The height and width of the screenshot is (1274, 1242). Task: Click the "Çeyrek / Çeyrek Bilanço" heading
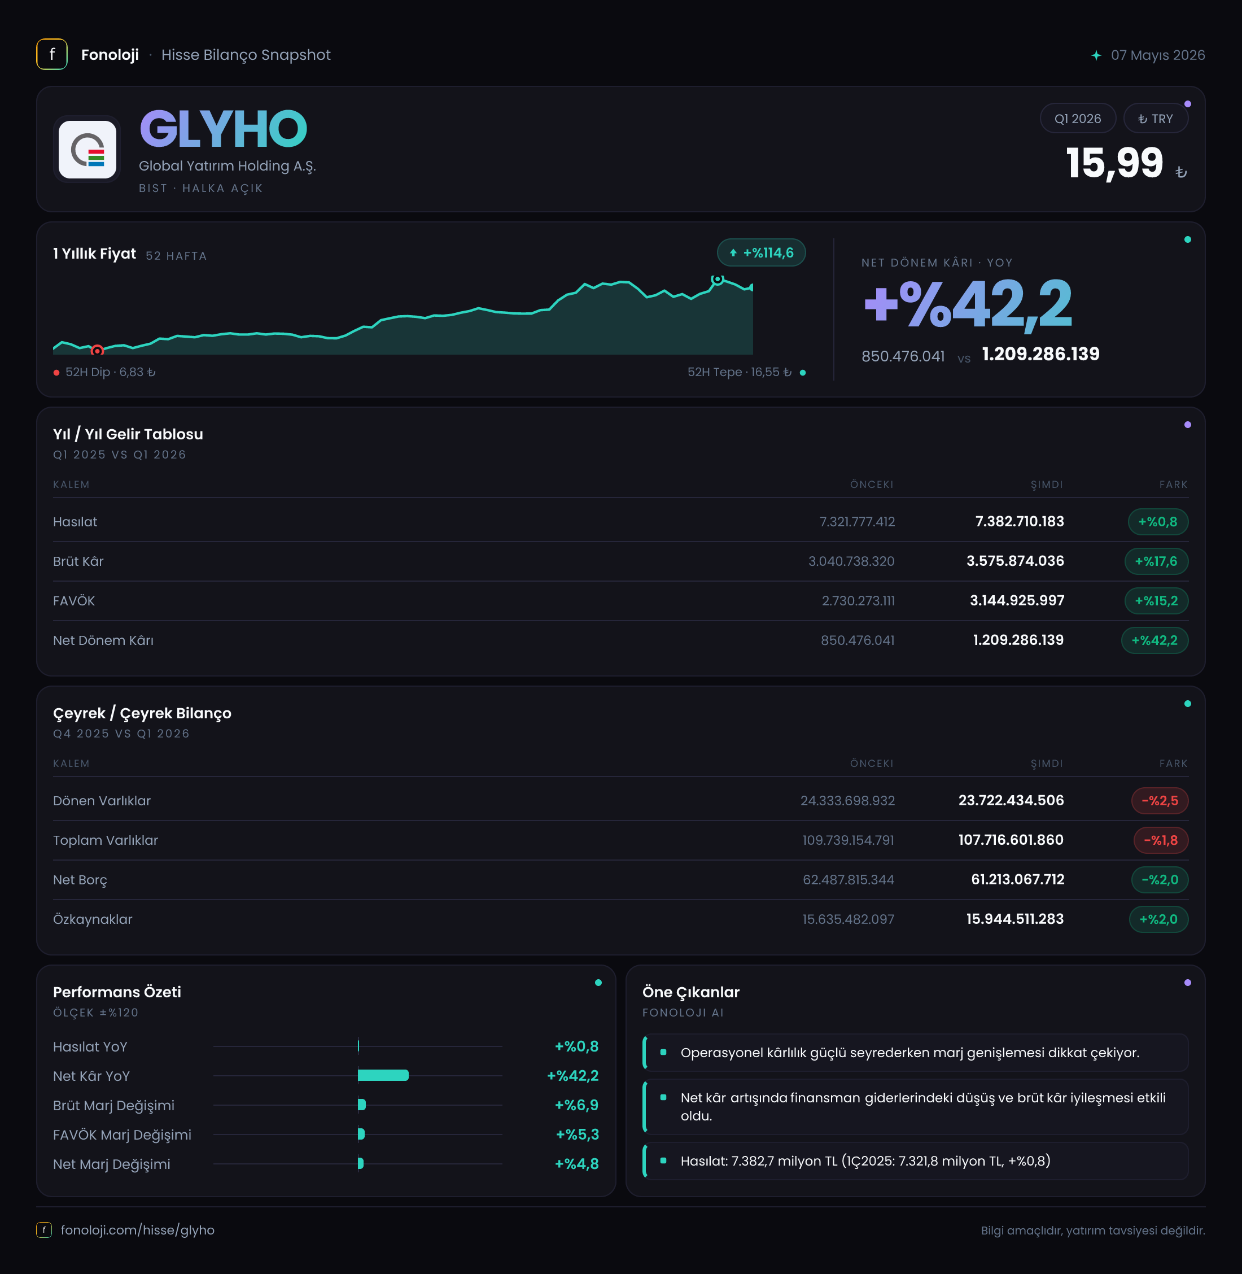click(x=142, y=713)
